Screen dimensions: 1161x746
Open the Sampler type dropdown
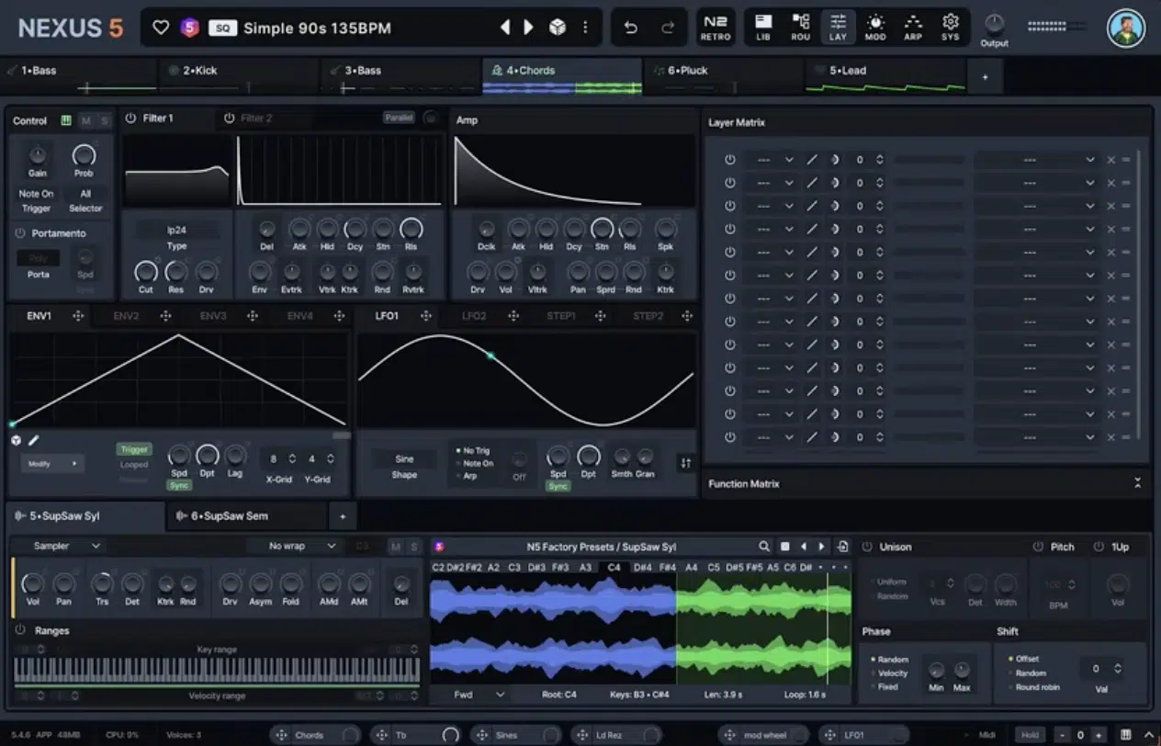pyautogui.click(x=66, y=546)
